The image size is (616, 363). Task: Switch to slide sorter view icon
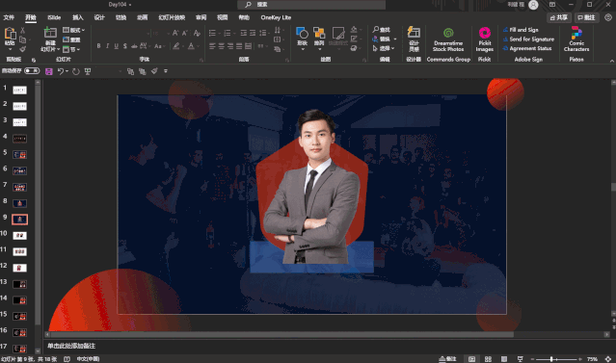coord(488,359)
